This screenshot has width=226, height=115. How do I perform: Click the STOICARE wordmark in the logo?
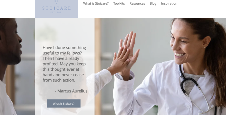56,8
